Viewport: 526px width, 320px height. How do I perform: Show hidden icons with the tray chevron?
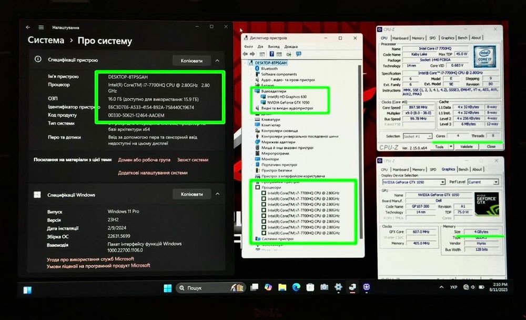(x=441, y=287)
